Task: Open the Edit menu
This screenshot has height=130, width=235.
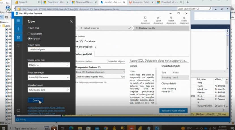Action: click(8, 3)
